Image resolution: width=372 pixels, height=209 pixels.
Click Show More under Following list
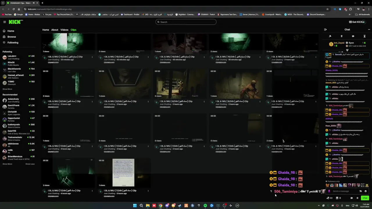point(7,89)
